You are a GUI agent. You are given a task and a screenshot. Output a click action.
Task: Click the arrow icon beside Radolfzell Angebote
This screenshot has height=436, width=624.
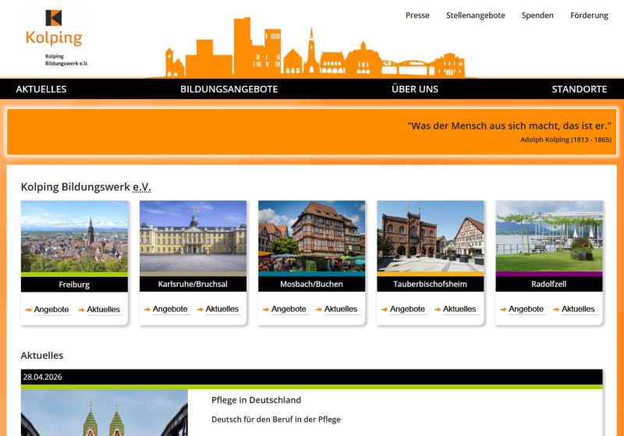(x=503, y=310)
